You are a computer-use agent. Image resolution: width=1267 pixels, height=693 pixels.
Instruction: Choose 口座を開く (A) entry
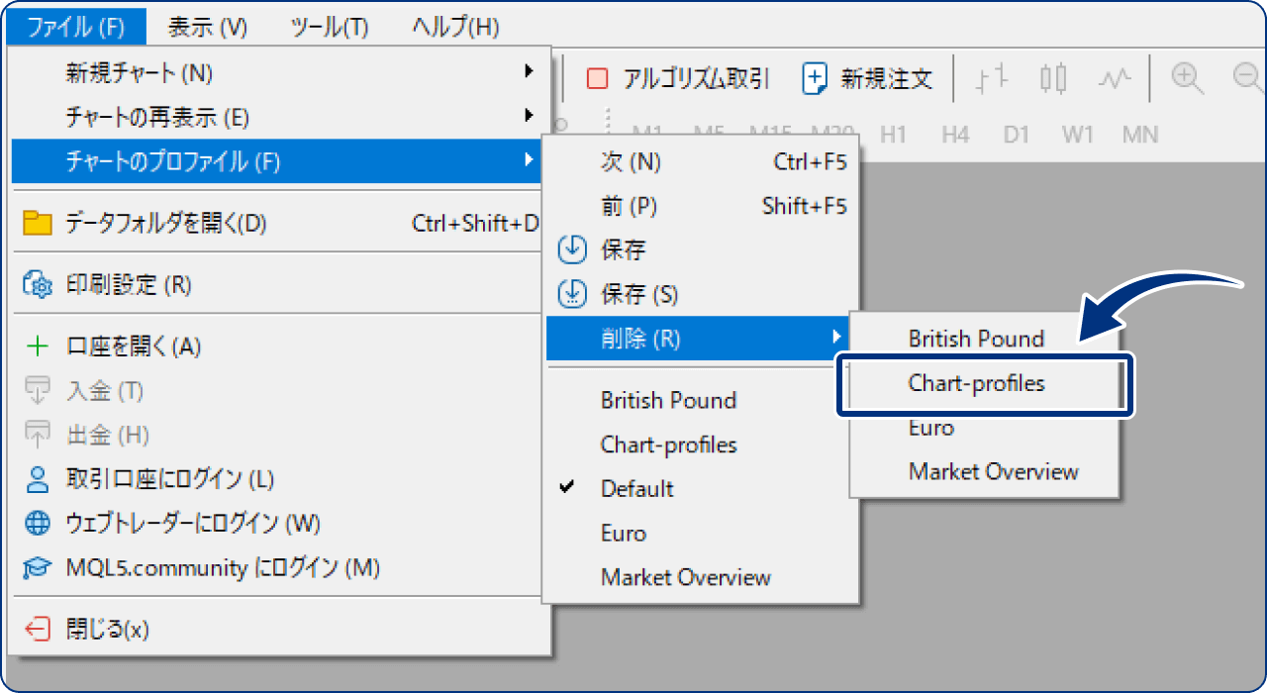tap(278, 346)
